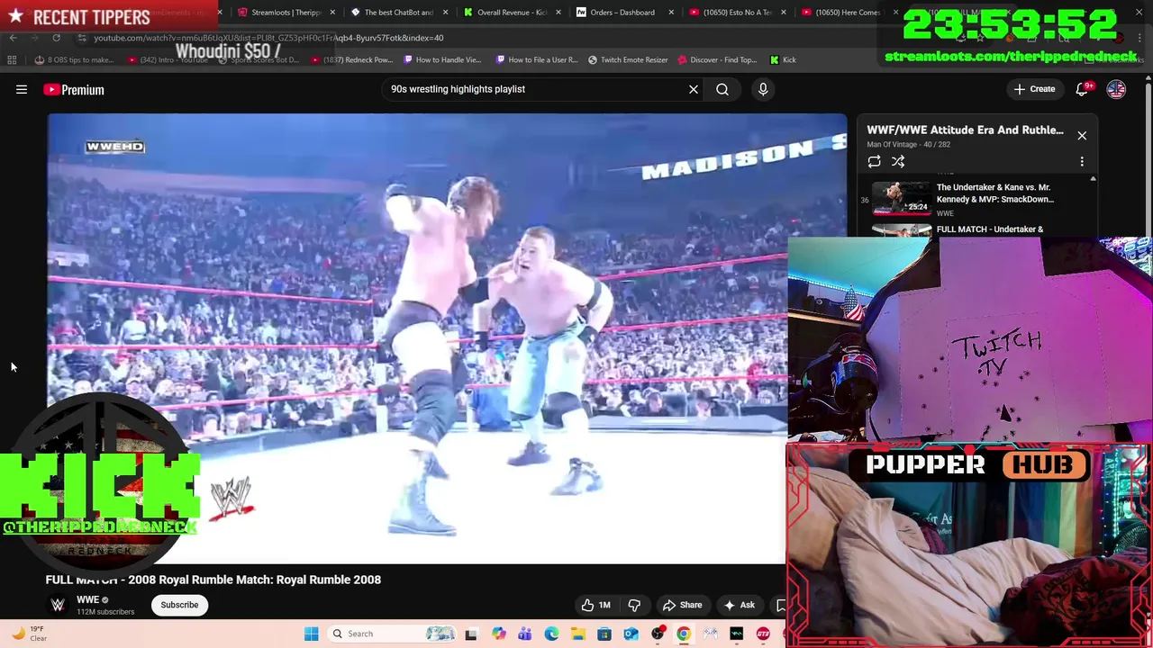This screenshot has height=648, width=1153.
Task: Switch to Overall Revenue Kick tab
Action: tap(511, 13)
